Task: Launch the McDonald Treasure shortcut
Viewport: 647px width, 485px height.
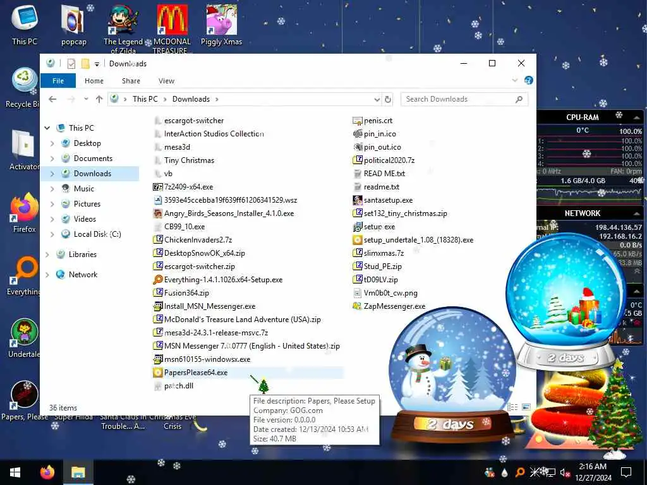Action: pyautogui.click(x=172, y=28)
